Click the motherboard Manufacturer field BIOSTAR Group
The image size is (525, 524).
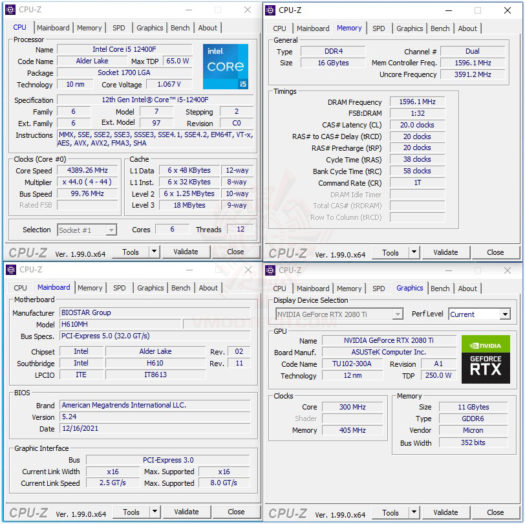pos(155,312)
